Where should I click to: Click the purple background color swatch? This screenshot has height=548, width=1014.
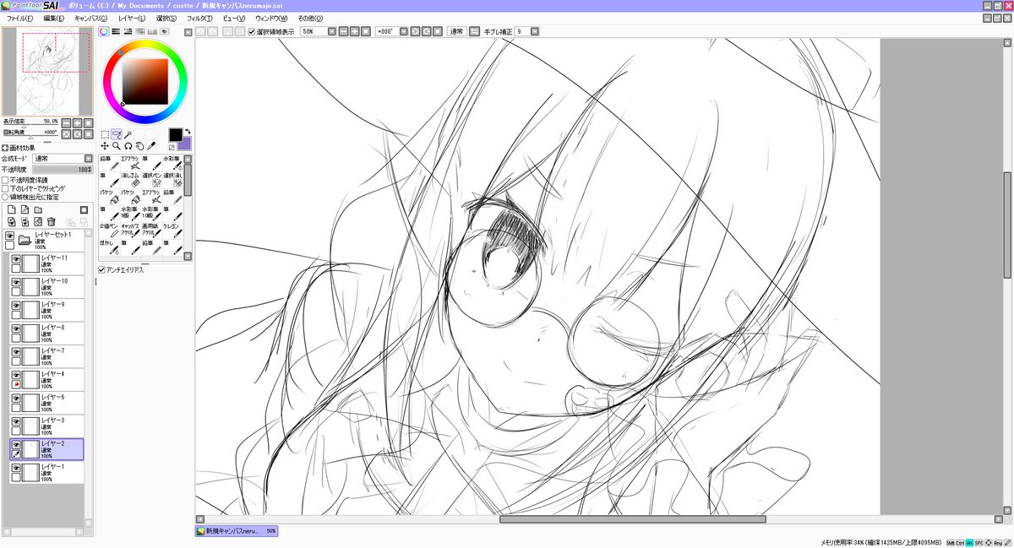coord(186,144)
